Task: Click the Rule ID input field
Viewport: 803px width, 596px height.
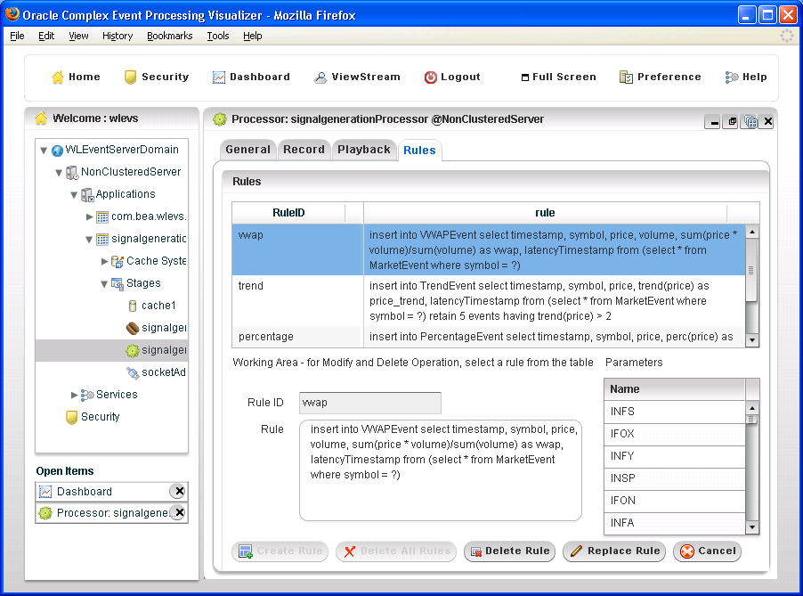Action: [x=369, y=403]
